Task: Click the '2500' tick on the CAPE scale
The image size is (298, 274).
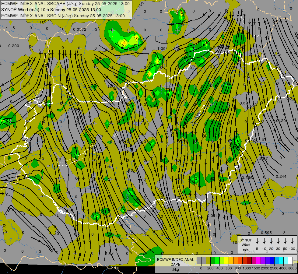Action: click(274, 268)
